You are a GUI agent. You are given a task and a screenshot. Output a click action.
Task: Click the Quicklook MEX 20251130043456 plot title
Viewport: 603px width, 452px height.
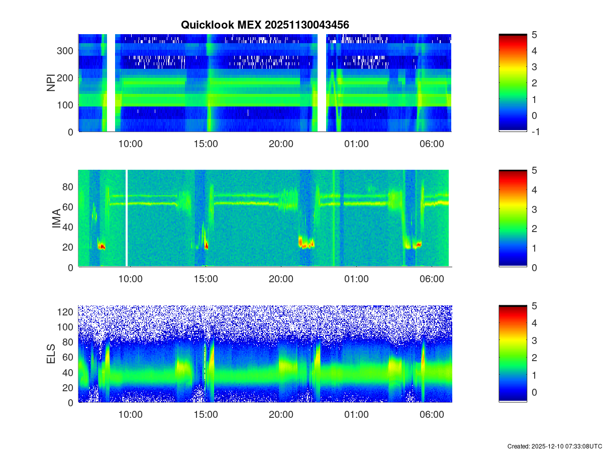pyautogui.click(x=265, y=25)
